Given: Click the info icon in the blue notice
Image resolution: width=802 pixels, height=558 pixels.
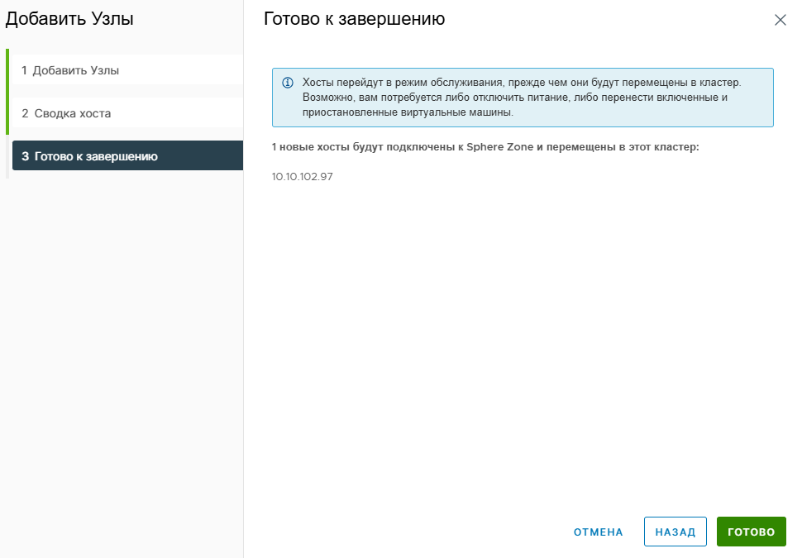Looking at the screenshot, I should pyautogui.click(x=288, y=83).
